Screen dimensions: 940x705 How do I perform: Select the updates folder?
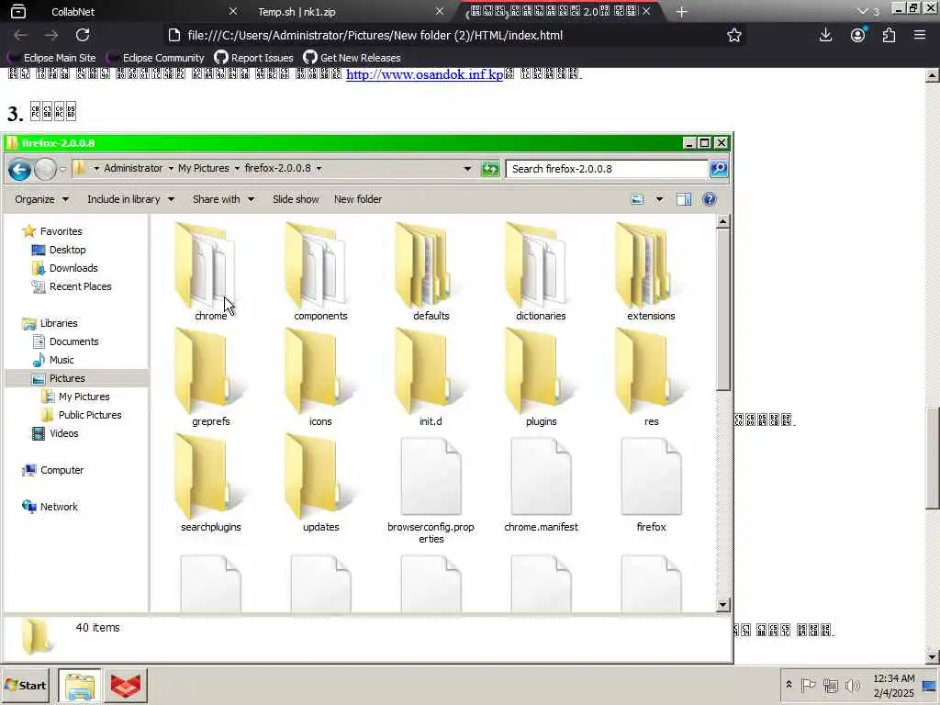(x=320, y=483)
